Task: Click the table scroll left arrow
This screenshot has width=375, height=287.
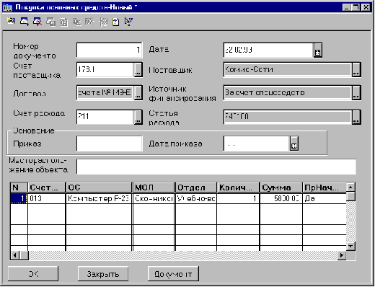Action: pyautogui.click(x=15, y=255)
